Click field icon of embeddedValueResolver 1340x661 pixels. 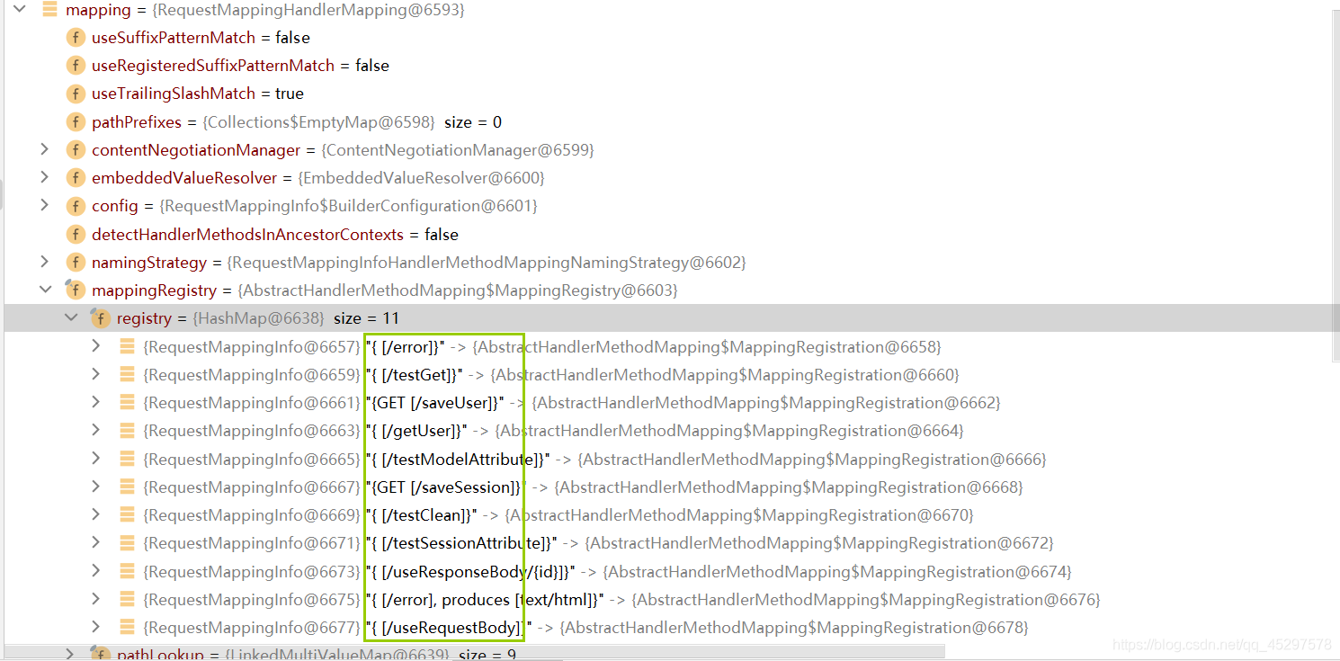pyautogui.click(x=76, y=178)
